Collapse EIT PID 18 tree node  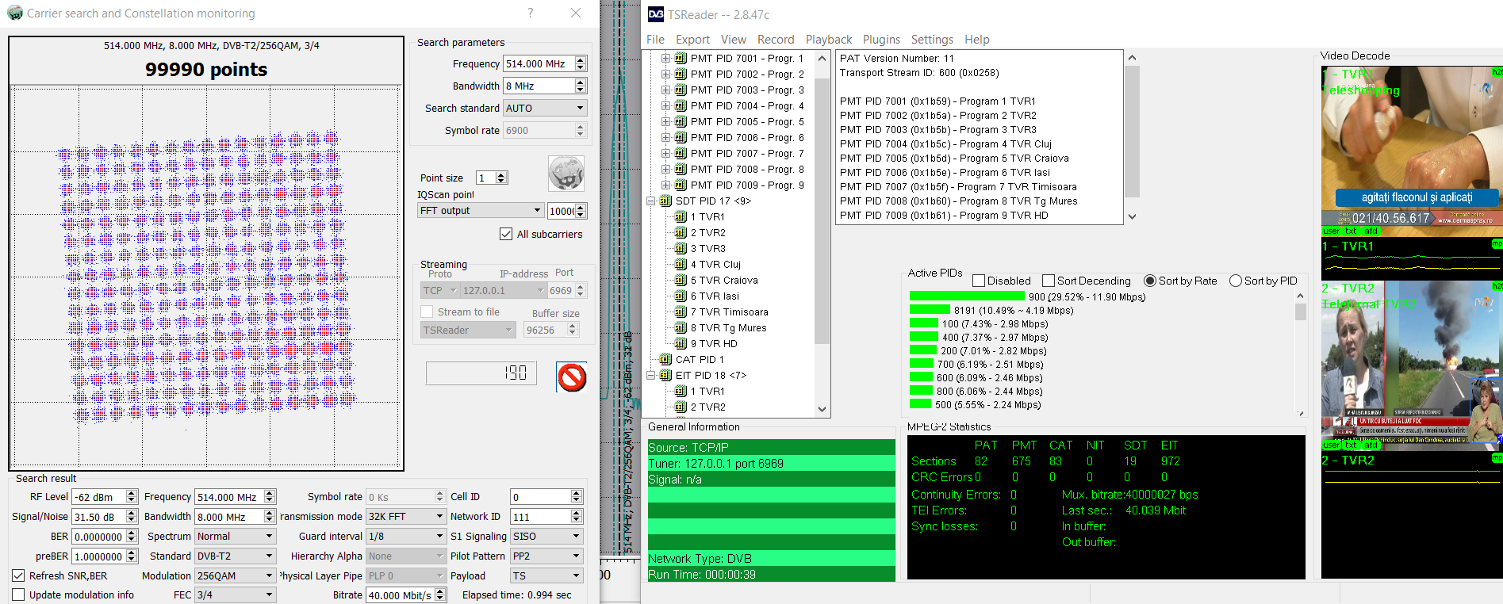click(x=650, y=375)
